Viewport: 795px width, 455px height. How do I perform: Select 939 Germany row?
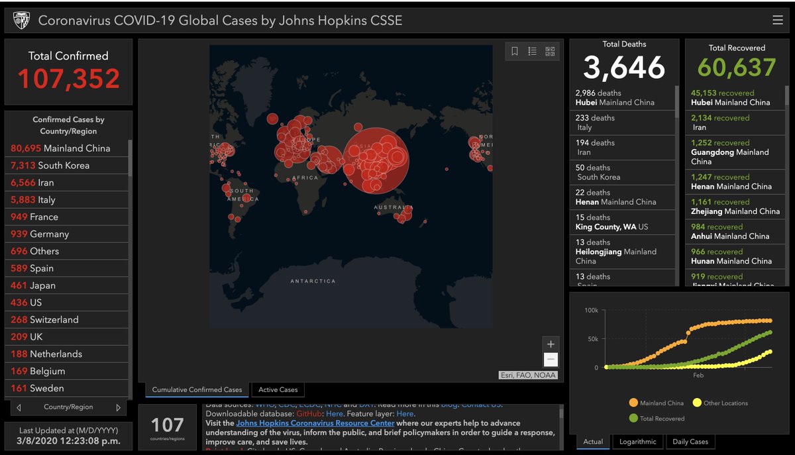coord(67,234)
